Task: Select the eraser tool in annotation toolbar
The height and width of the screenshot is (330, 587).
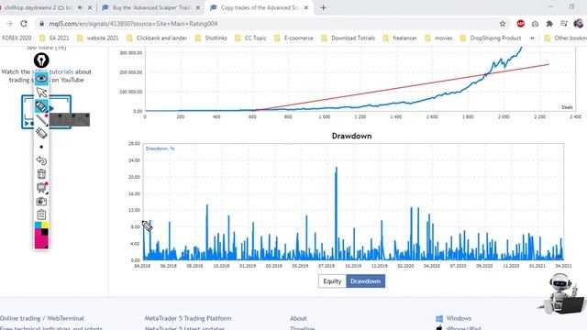Action: coord(41,133)
